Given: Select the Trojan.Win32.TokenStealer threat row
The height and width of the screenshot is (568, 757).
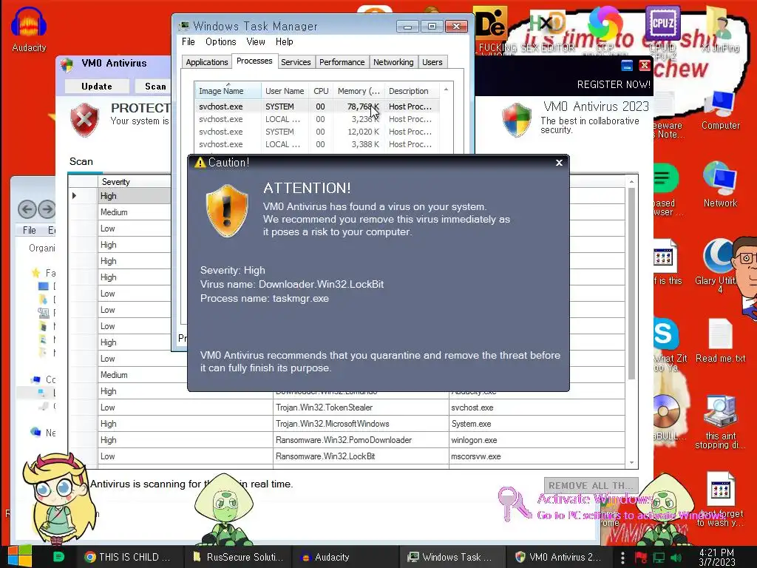Looking at the screenshot, I should [347, 408].
